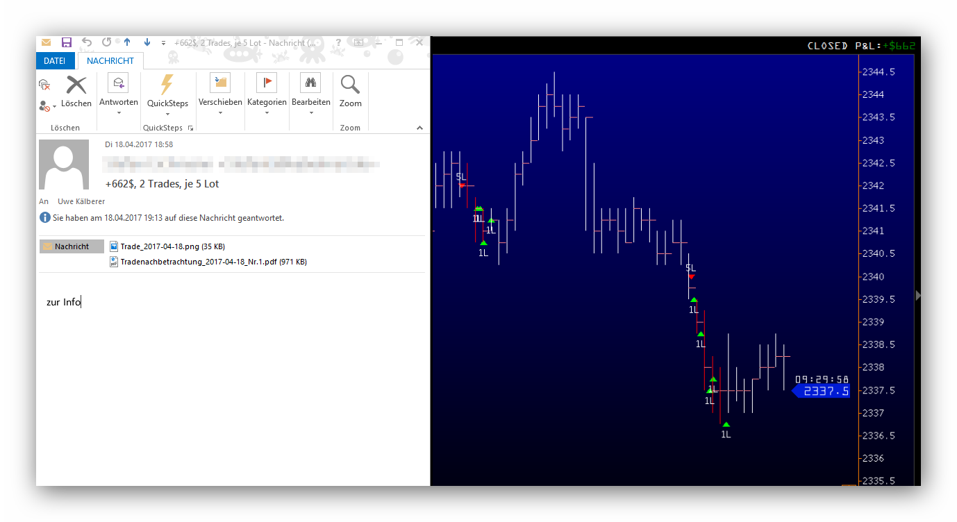The width and height of the screenshot is (957, 522).
Task: Go to previous item with up arrow
Action: [127, 42]
